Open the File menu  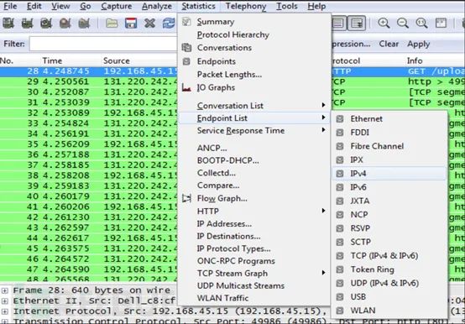click(10, 6)
